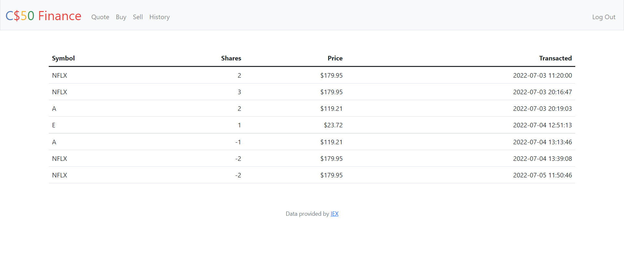Open the Buy page
This screenshot has height=258, width=624.
(x=121, y=17)
